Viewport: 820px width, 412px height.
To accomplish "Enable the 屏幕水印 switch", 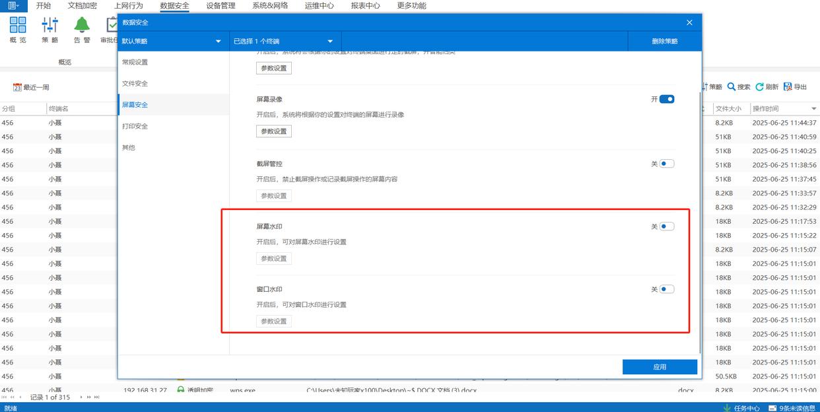I will click(x=667, y=226).
